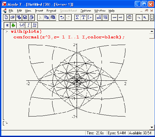
Task: Toggle Maple leaf input mode button
Action: click(x=13, y=25)
